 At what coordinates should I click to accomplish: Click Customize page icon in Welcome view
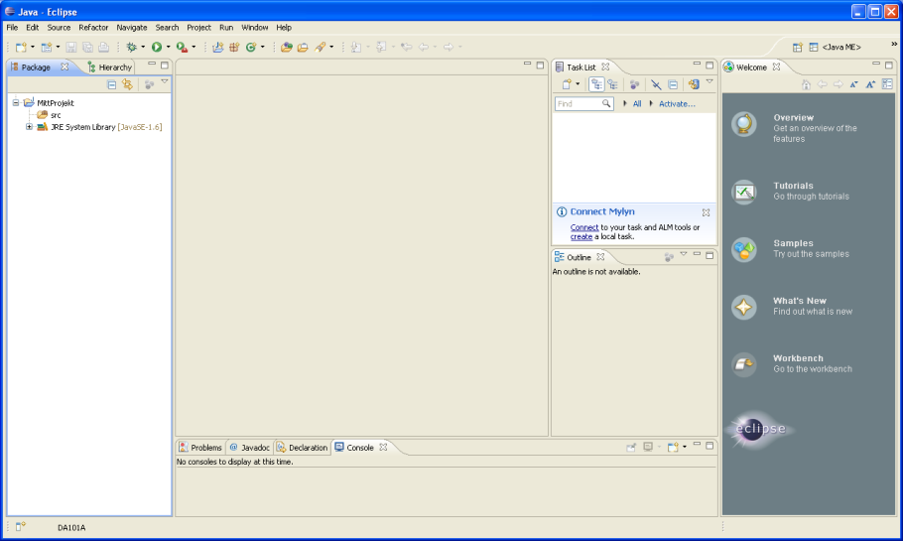[887, 84]
